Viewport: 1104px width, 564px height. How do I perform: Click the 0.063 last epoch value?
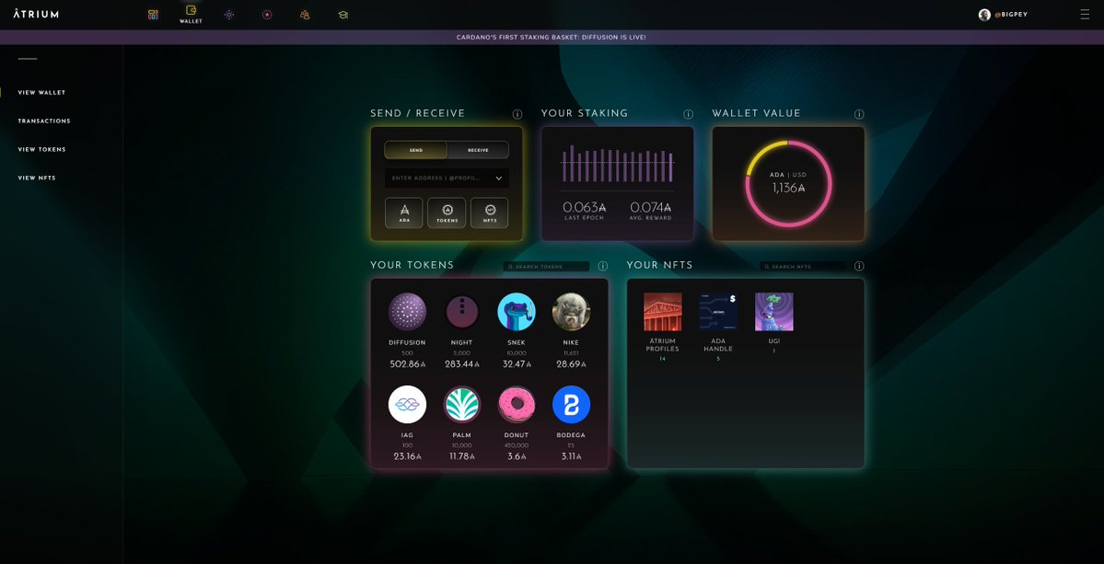[x=585, y=207]
